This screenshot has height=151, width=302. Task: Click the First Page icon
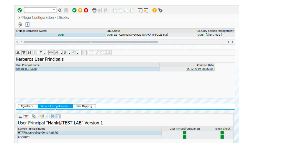pos(114,10)
